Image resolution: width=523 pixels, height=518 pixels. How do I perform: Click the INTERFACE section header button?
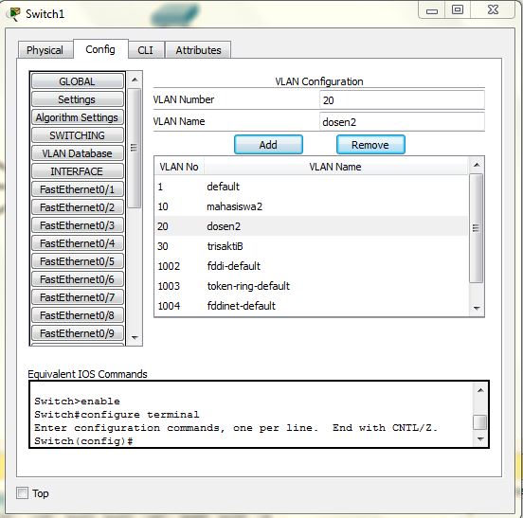(x=78, y=171)
